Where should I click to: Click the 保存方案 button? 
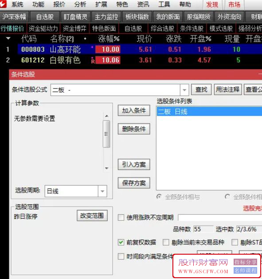(x=134, y=183)
